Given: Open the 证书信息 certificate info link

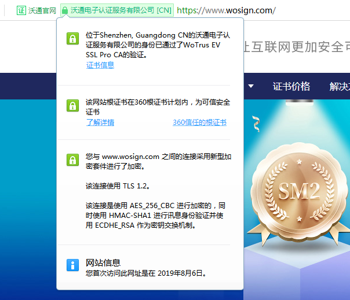Looking at the screenshot, I should click(100, 65).
